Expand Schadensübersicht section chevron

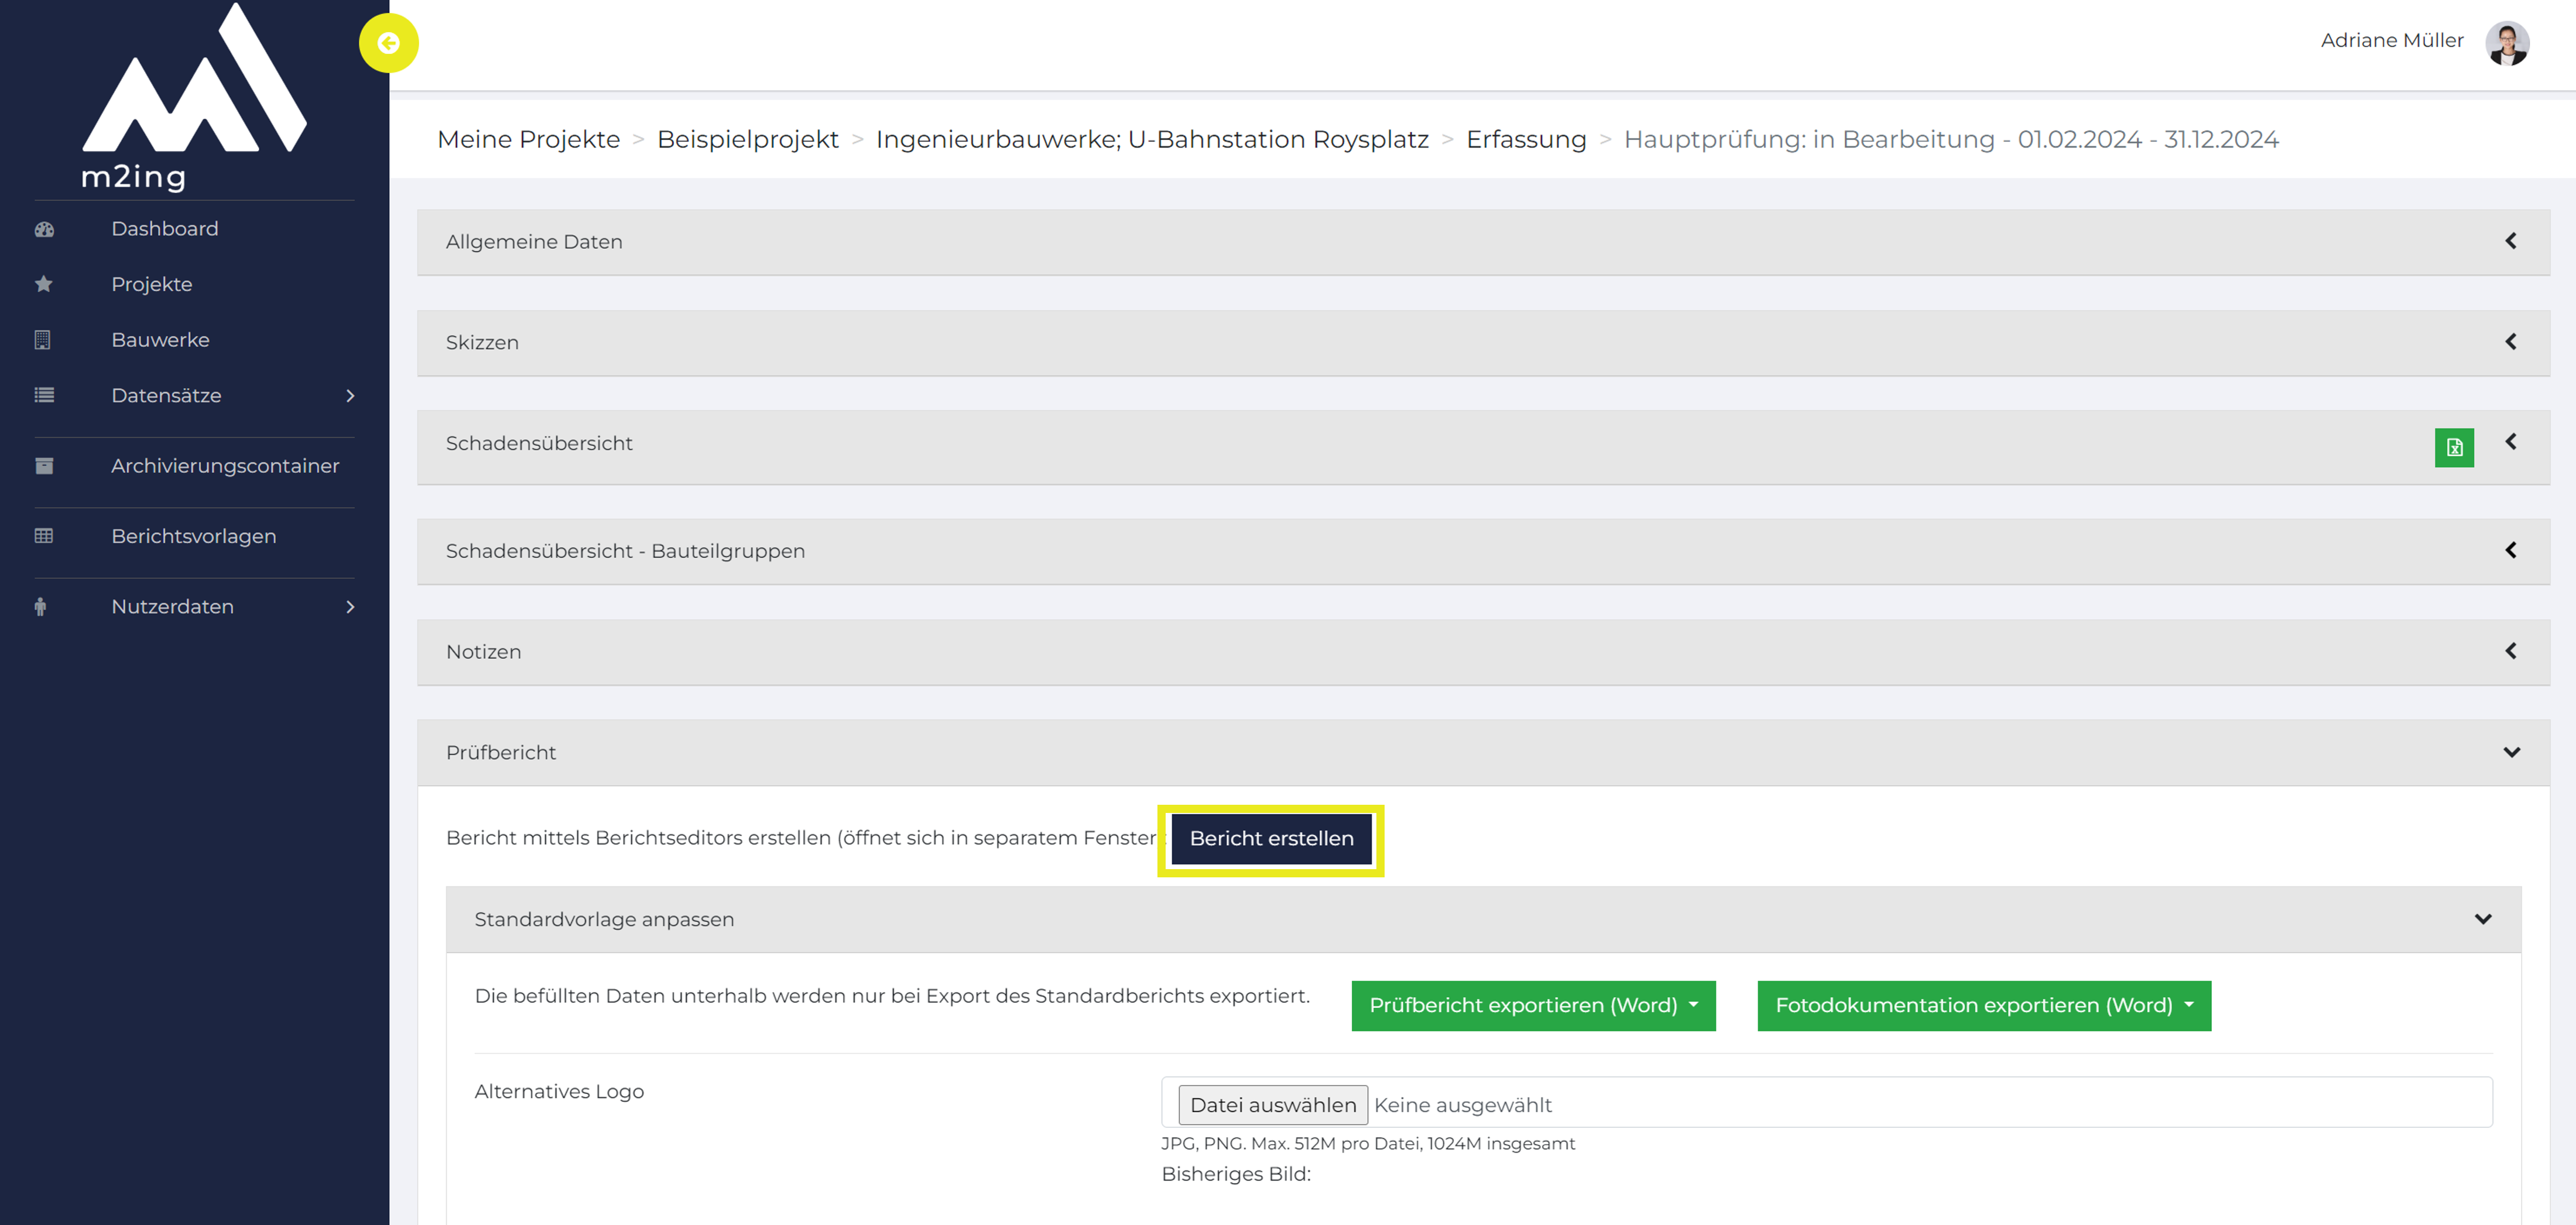2510,441
